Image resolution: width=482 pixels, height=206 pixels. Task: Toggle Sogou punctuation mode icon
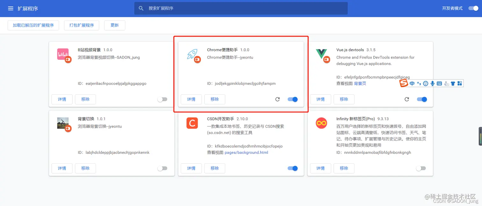tap(419, 83)
